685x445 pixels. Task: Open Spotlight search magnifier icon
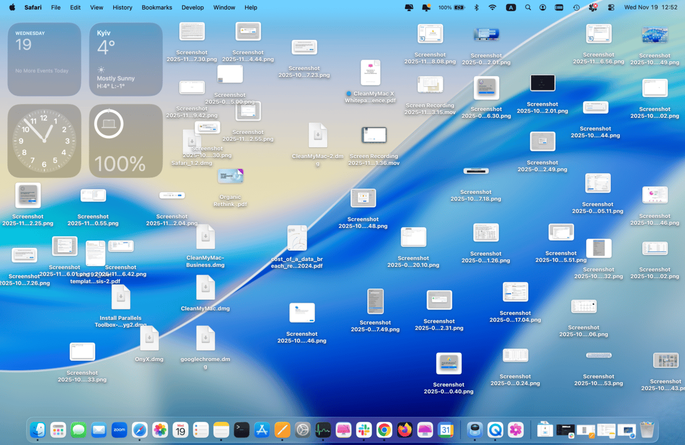528,7
